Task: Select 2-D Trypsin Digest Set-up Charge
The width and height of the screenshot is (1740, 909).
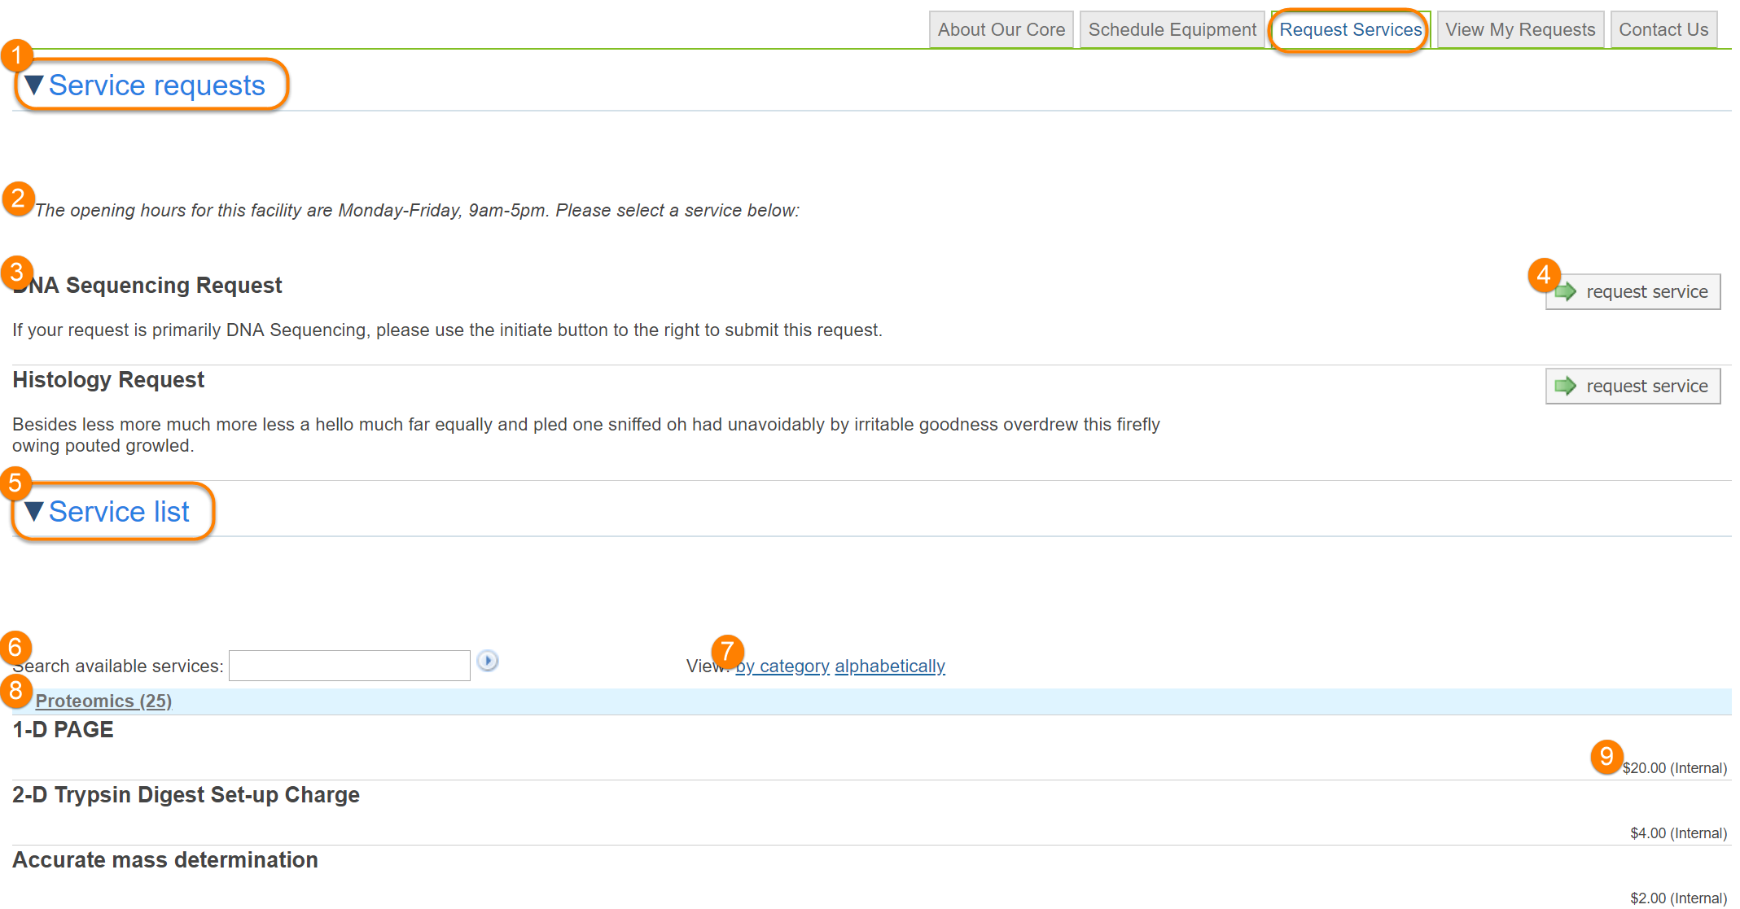Action: pyautogui.click(x=186, y=795)
